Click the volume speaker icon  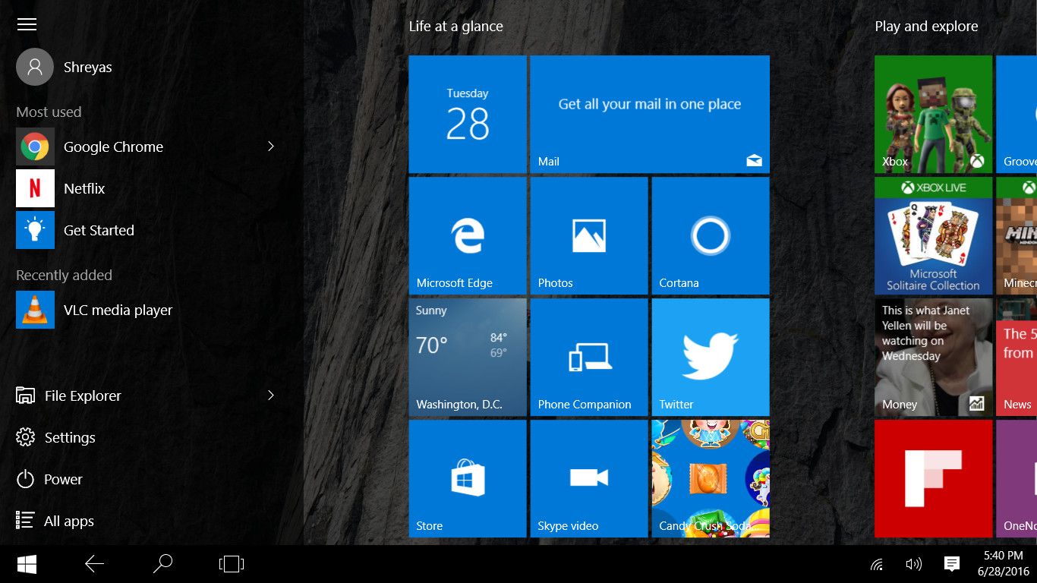click(x=914, y=564)
